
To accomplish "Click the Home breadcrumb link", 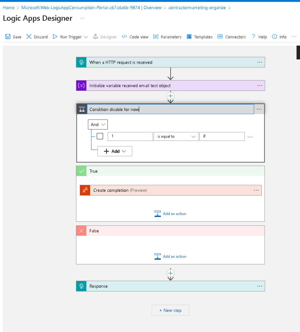I will 8,7.
